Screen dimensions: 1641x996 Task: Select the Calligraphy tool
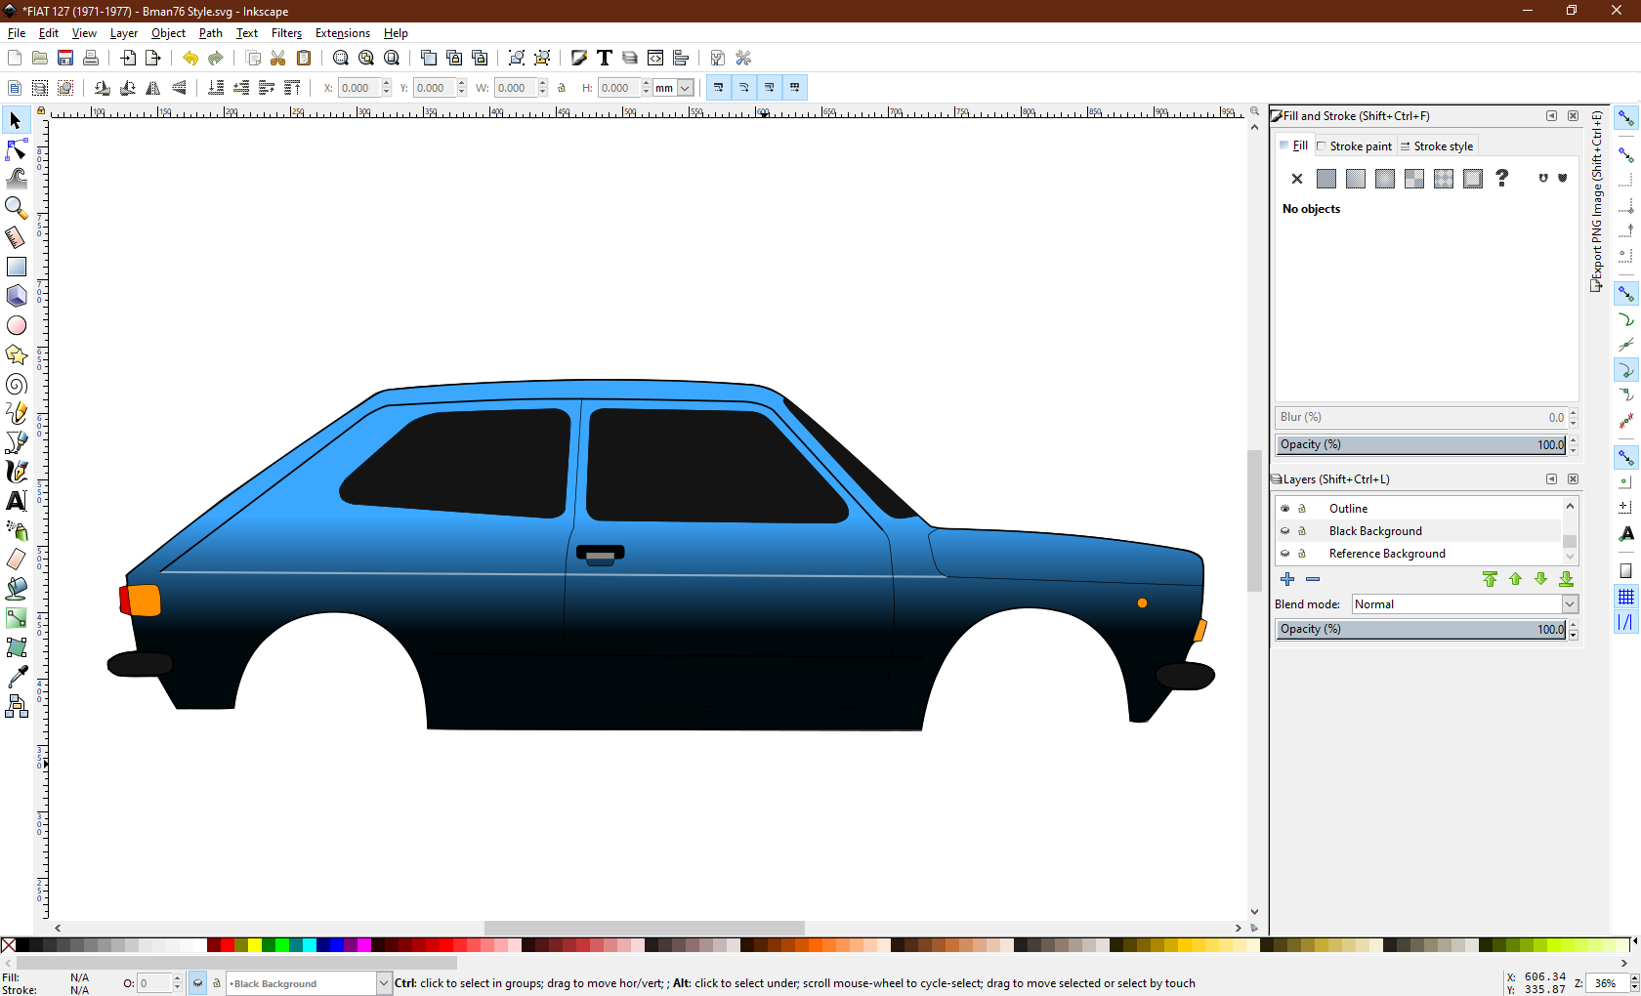point(16,472)
